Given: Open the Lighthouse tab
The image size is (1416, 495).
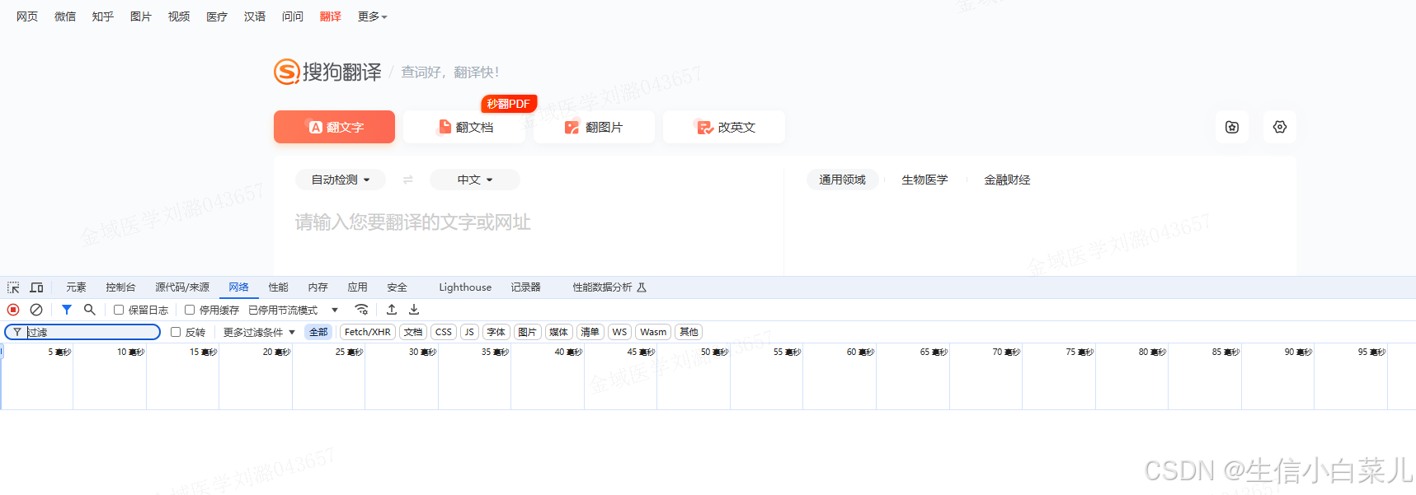Looking at the screenshot, I should 465,287.
